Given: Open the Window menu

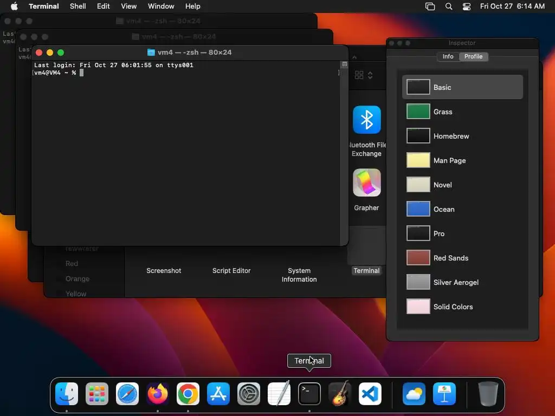Looking at the screenshot, I should (x=161, y=6).
